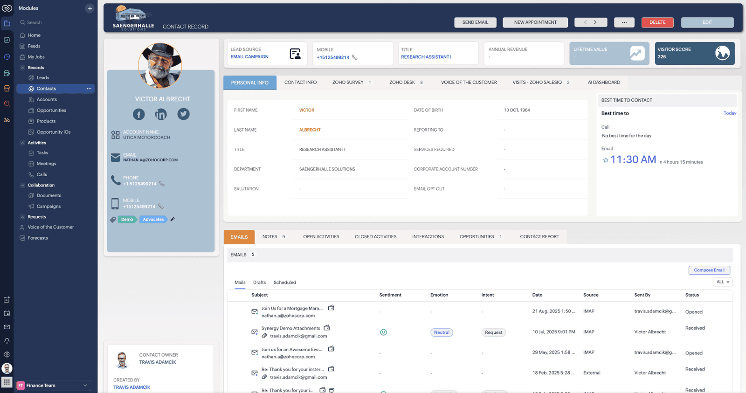746x393 pixels.
Task: Collapse the Activities section in sidebar
Action: [22, 143]
